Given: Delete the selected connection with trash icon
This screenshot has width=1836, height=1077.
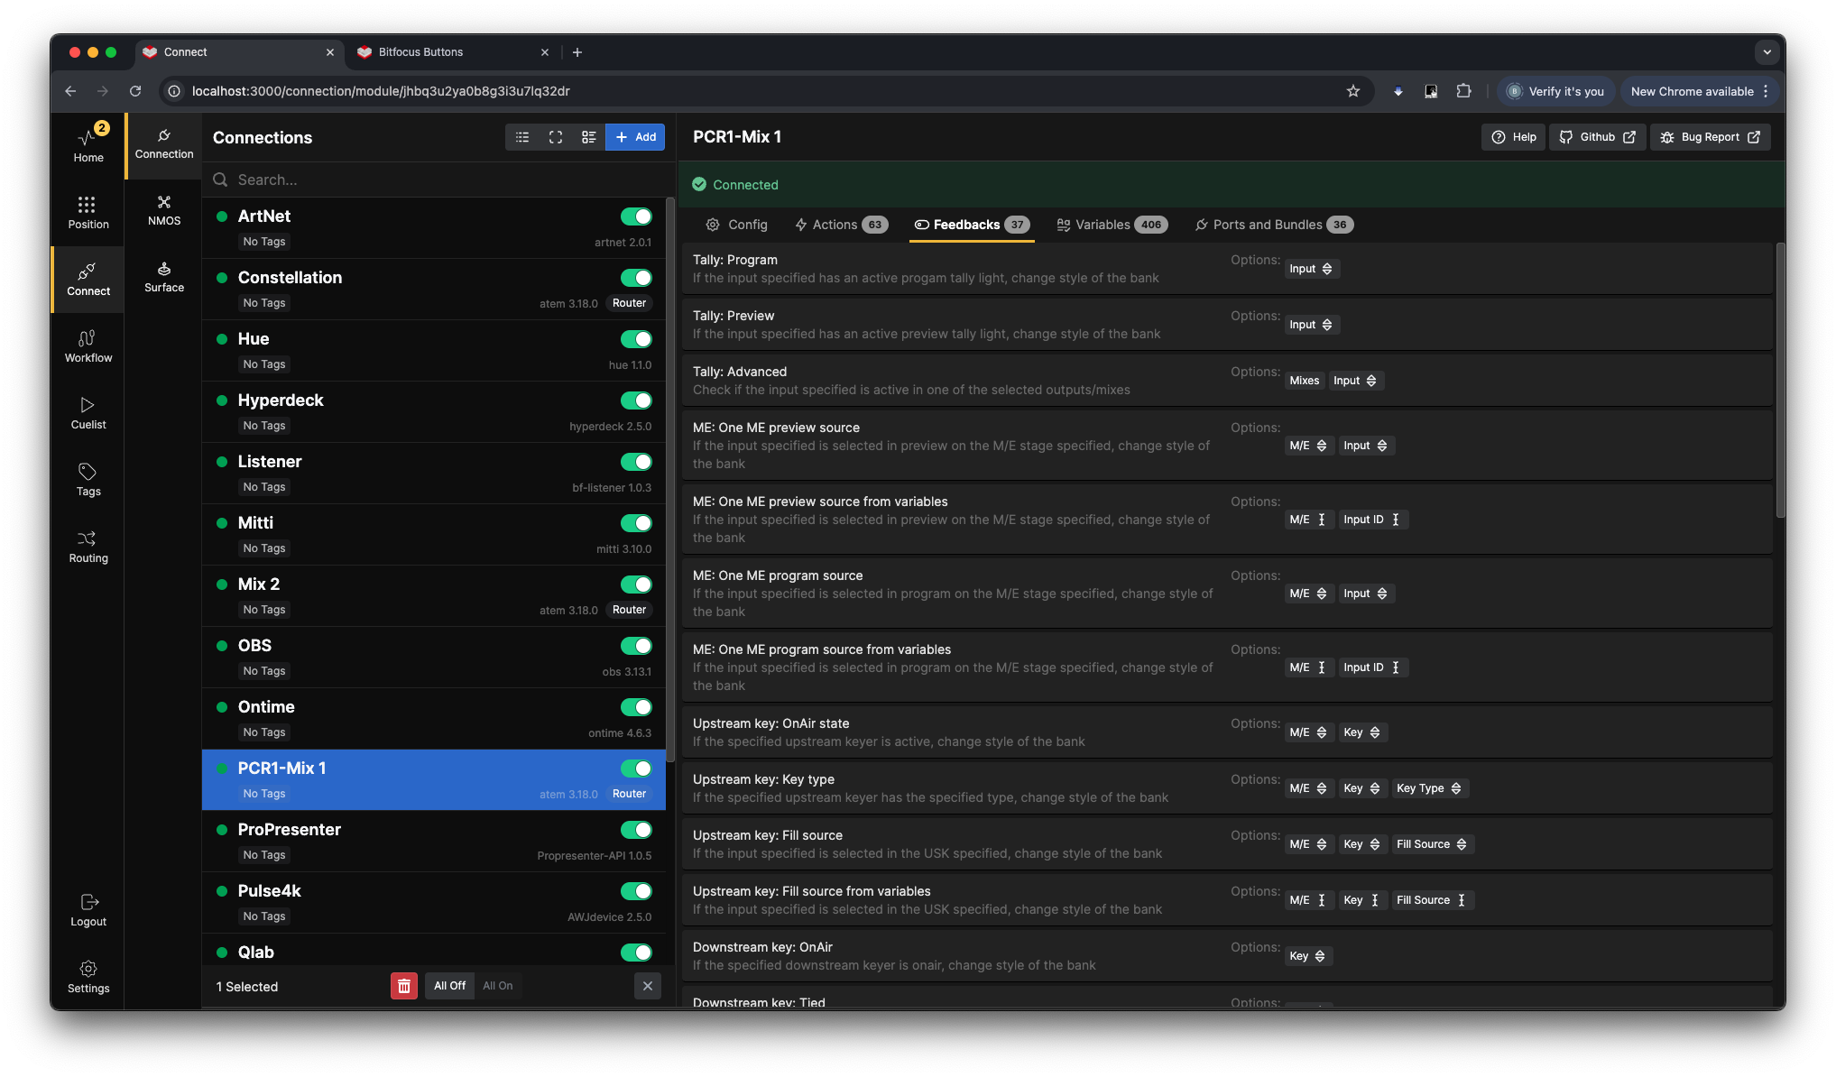Looking at the screenshot, I should click(x=404, y=986).
